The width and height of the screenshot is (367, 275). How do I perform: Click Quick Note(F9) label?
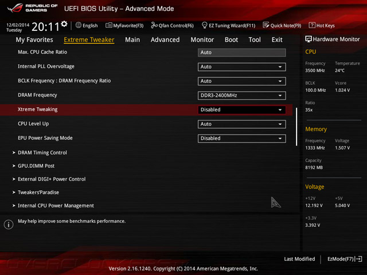pos(286,26)
